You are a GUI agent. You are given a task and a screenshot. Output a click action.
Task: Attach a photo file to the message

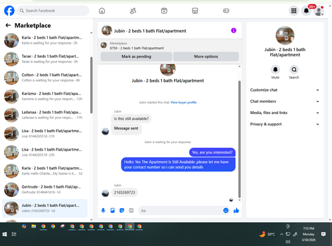point(112,210)
